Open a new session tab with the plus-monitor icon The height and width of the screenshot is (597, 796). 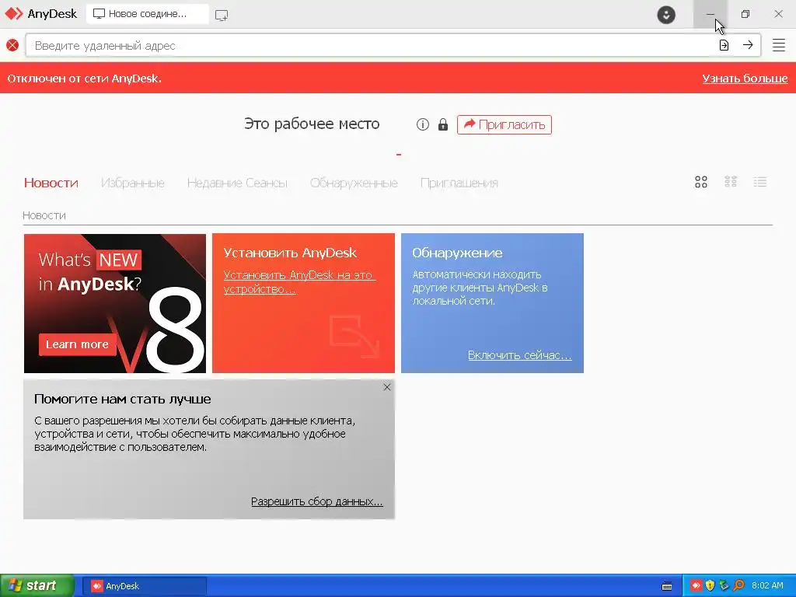[222, 15]
